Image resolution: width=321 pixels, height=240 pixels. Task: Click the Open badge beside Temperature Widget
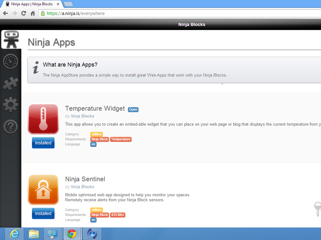133,109
